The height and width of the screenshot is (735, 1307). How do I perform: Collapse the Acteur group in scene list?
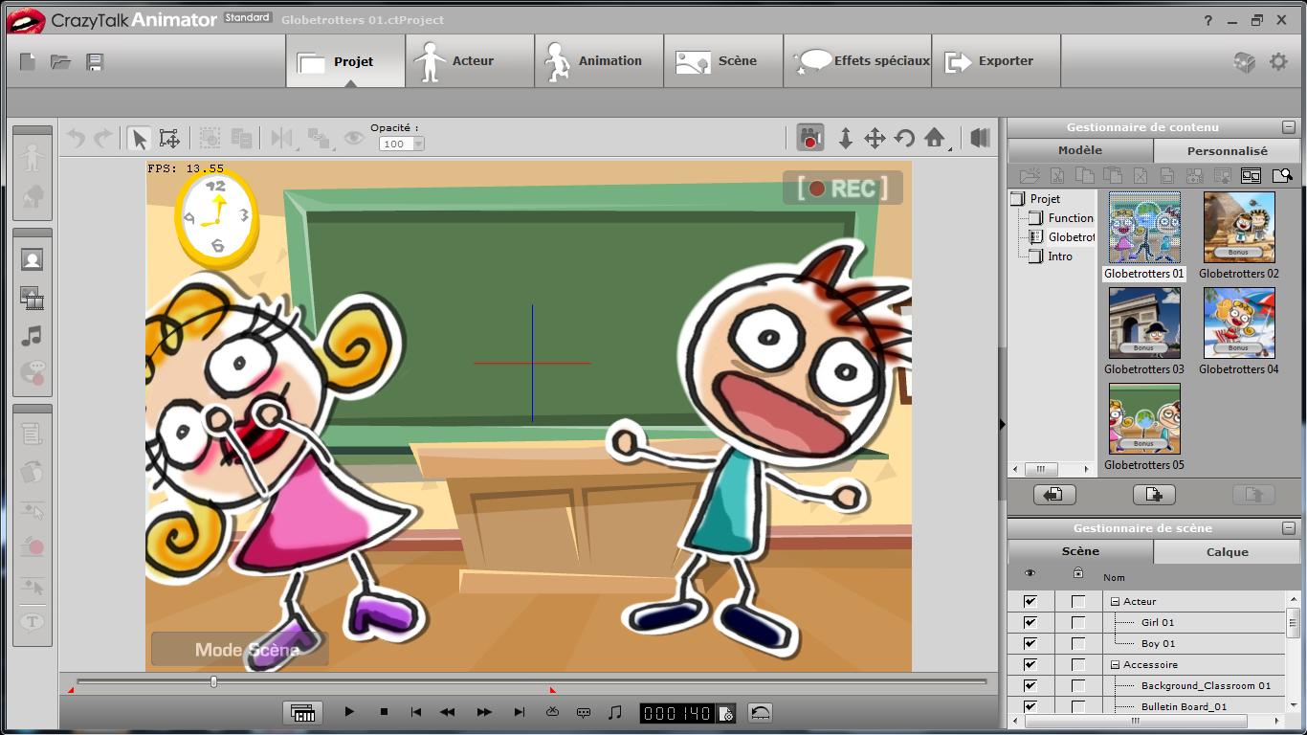(1115, 602)
